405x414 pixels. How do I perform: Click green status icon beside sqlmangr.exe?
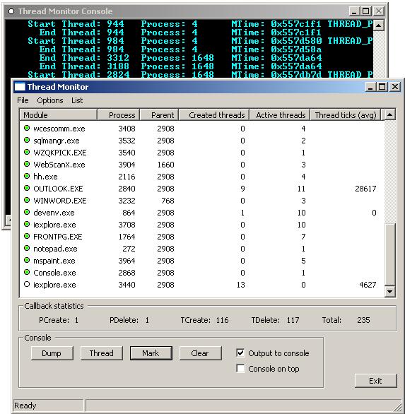[27, 140]
